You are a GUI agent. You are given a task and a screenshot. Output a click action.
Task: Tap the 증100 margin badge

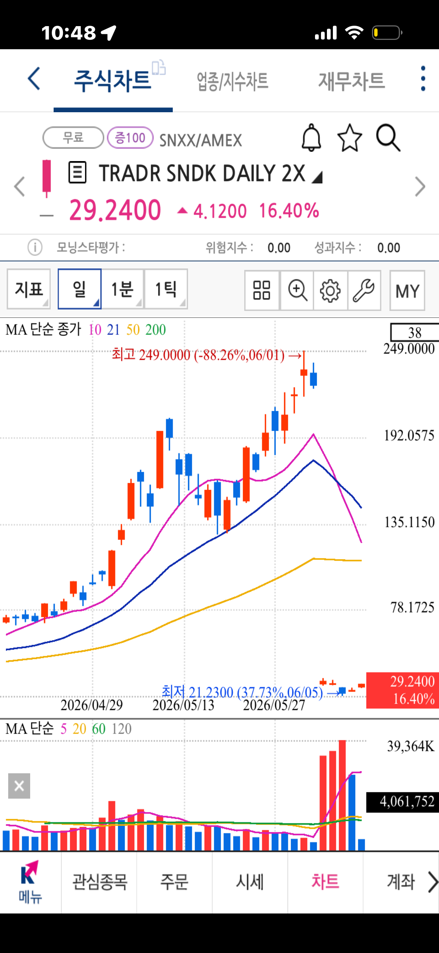point(130,138)
